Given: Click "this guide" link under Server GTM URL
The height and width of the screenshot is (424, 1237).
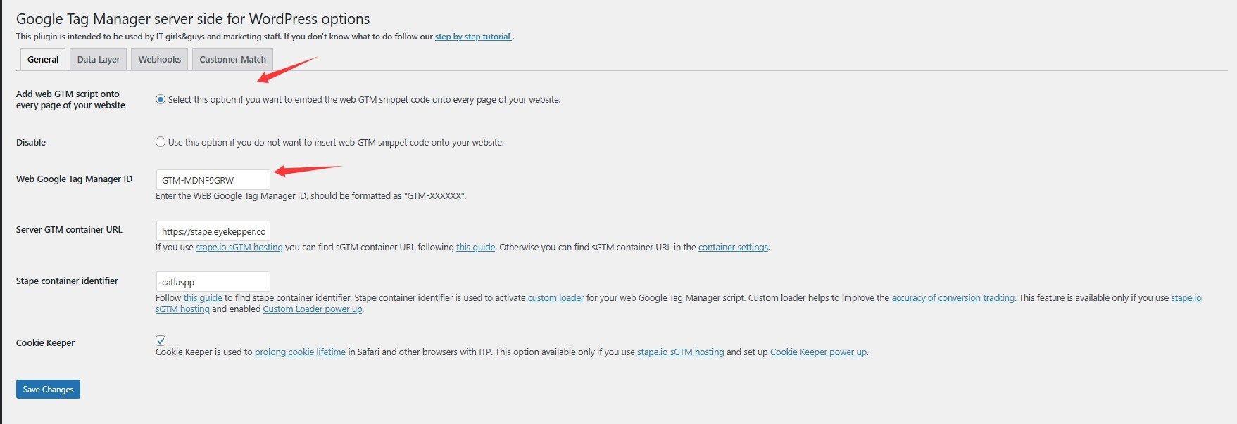Looking at the screenshot, I should point(475,248).
